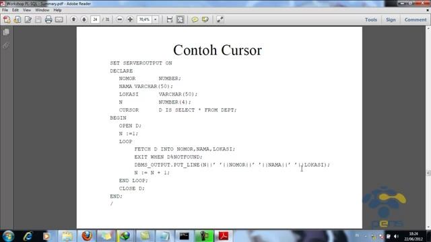The width and height of the screenshot is (431, 242).
Task: Click 'EXIT WHEN D%NOTFOUND;' line
Action: [168, 157]
